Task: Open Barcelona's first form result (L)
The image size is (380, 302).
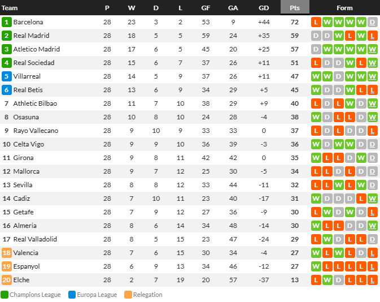Action: pyautogui.click(x=316, y=22)
